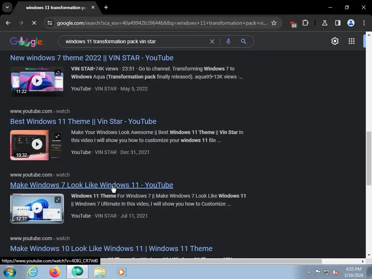Expand the 11:22 video preview icon
Viewport: 372px width, 279px height.
click(58, 73)
